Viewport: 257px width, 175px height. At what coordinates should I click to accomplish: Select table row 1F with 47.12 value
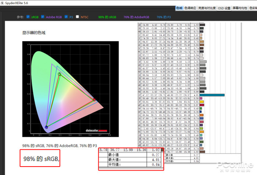click(169, 95)
